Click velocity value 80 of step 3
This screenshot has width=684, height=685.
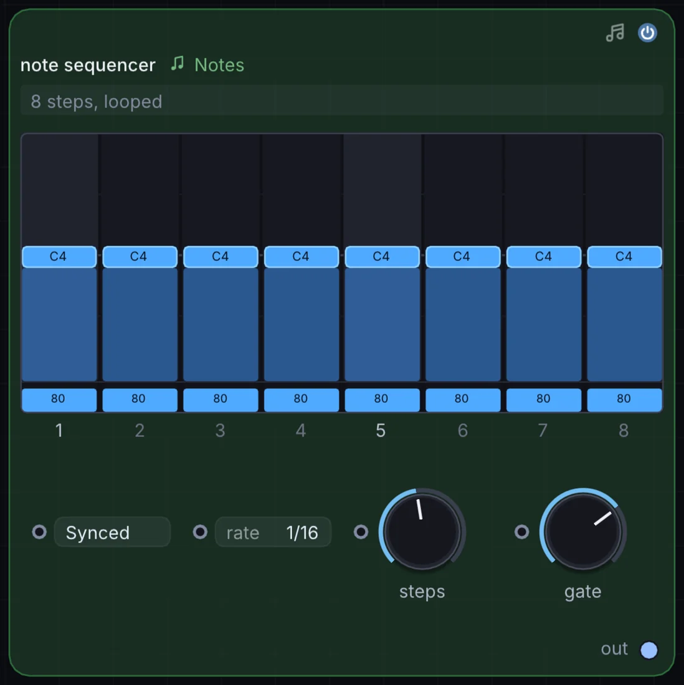(x=221, y=399)
